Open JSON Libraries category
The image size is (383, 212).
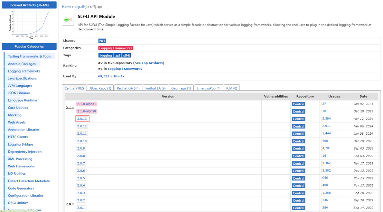[19, 93]
